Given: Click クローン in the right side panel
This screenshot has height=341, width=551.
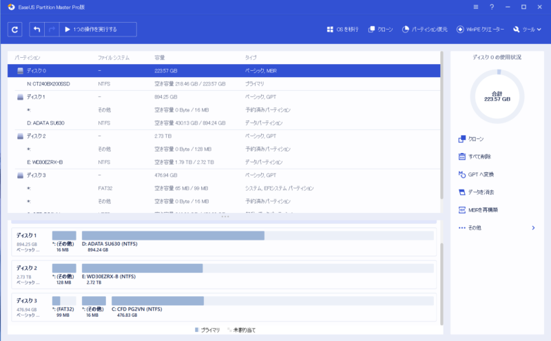Looking at the screenshot, I should click(476, 139).
